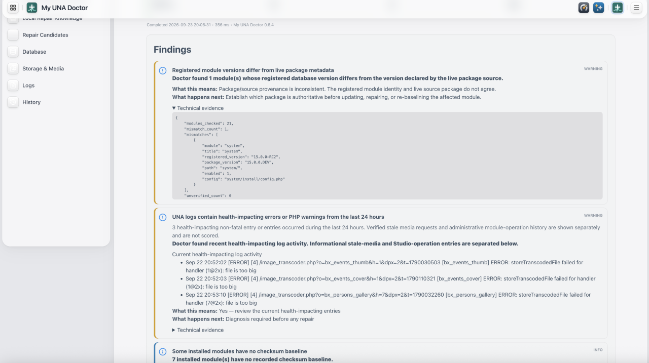Expand Technical evidence under UNA logs finding
Screen dimensions: 649x363
(x=198, y=330)
